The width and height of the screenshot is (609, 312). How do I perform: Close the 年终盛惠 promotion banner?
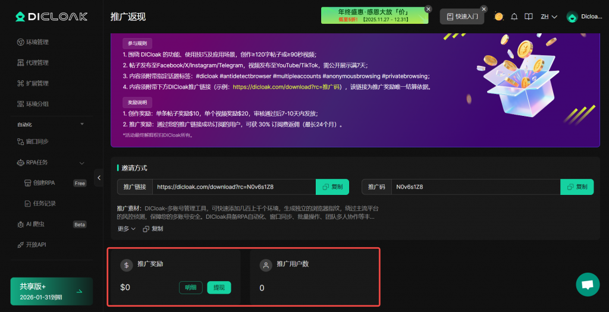[x=428, y=9]
